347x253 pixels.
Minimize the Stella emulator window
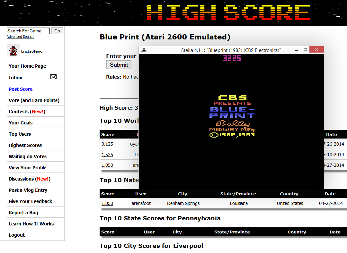pos(296,50)
